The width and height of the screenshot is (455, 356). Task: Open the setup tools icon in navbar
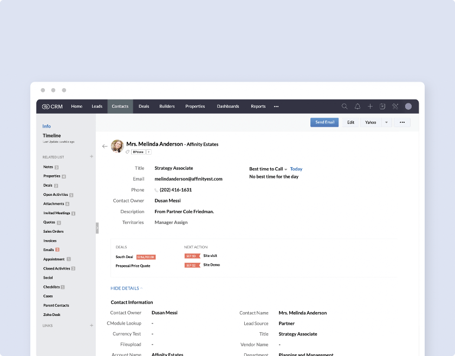395,107
